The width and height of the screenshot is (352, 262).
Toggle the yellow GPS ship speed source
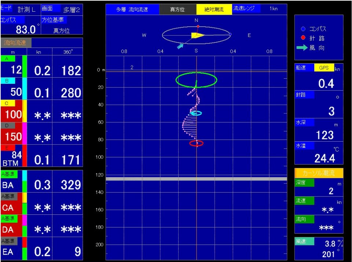click(x=324, y=68)
